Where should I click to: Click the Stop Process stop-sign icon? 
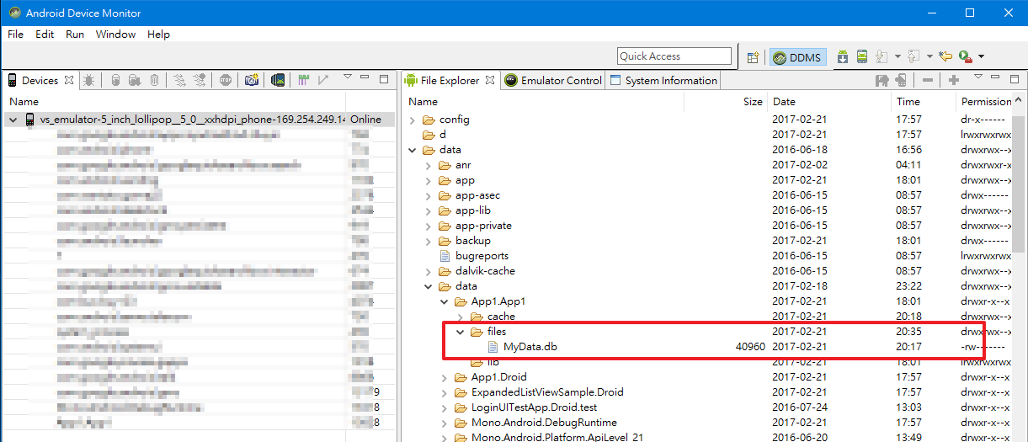click(226, 81)
